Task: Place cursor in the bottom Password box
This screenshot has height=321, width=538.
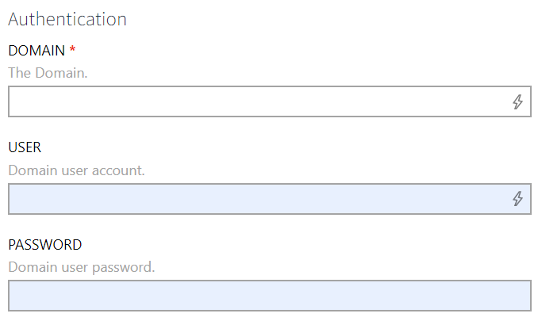Action: (269, 296)
